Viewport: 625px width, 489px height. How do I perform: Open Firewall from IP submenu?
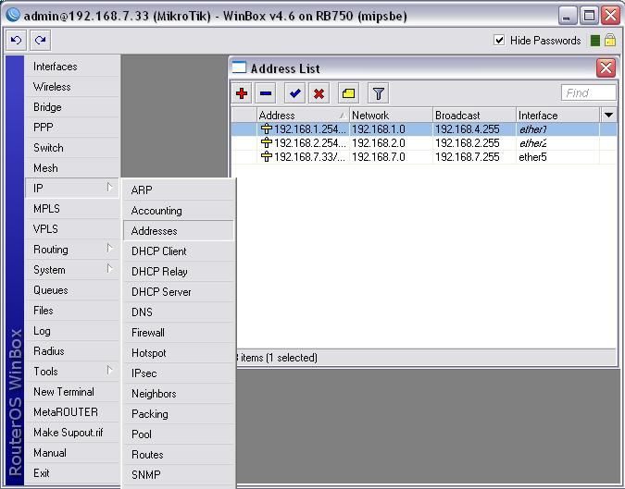point(179,332)
